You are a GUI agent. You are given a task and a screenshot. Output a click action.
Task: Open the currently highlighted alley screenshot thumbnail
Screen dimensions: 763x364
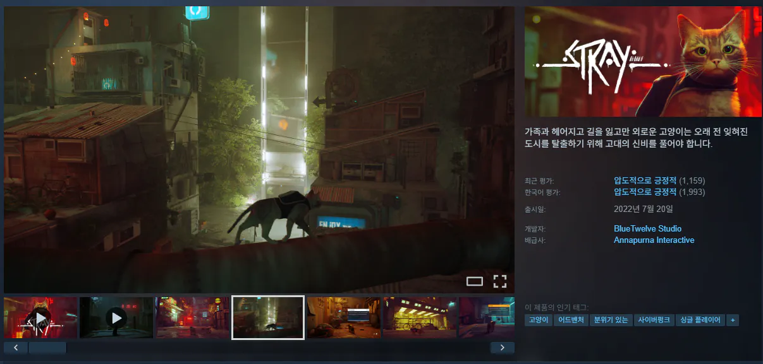(x=267, y=317)
